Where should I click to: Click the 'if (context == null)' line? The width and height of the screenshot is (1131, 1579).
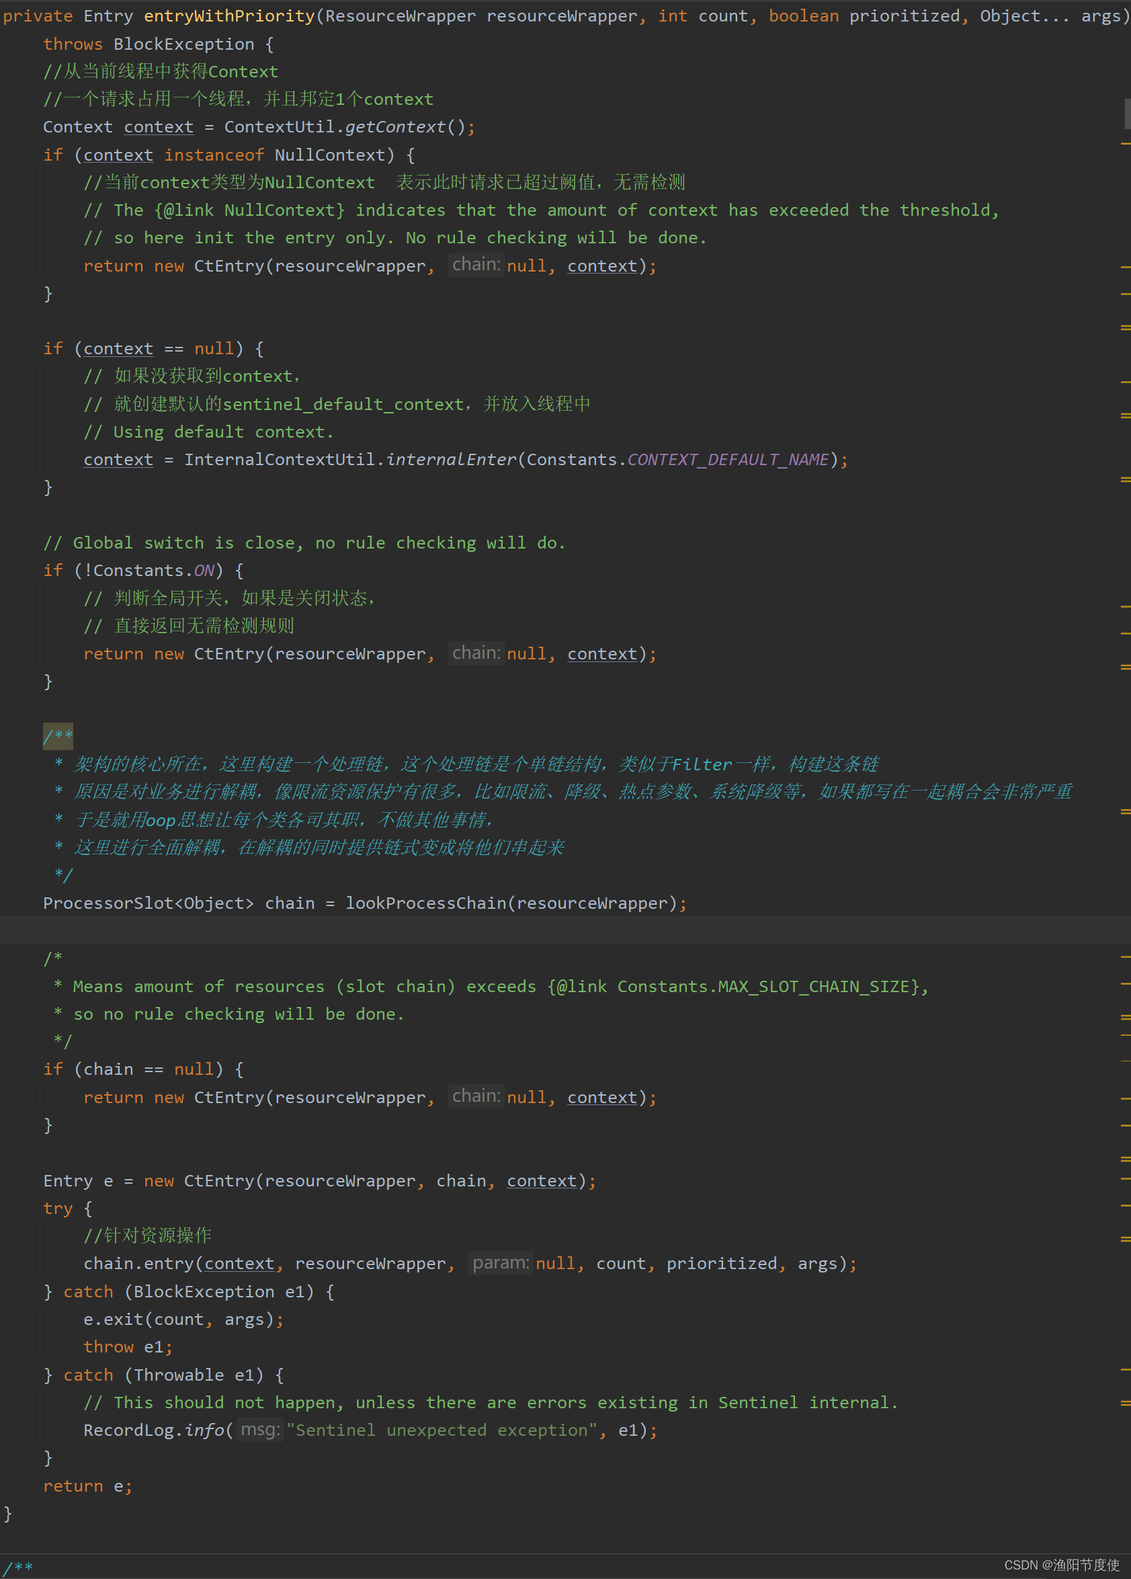(153, 349)
